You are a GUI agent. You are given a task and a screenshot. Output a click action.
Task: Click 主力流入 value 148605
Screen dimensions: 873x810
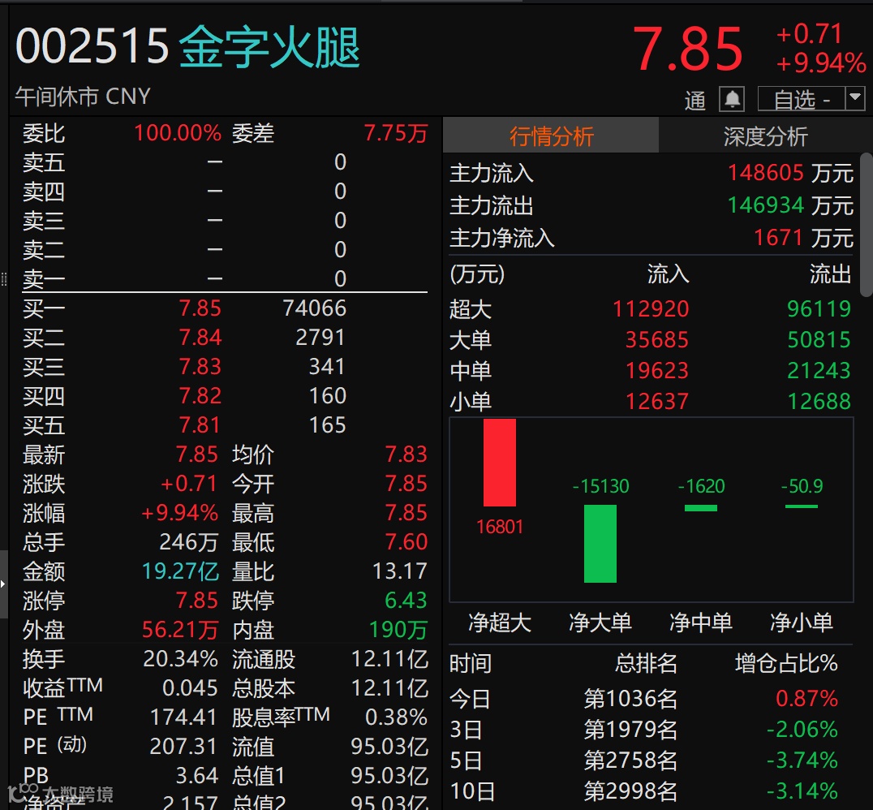click(766, 173)
